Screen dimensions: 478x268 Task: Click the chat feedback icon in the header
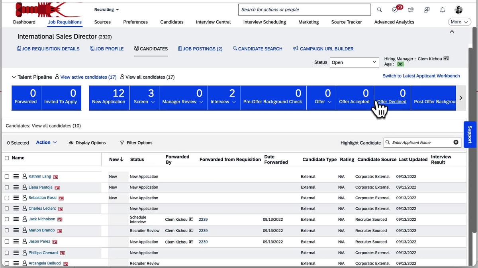[x=411, y=10]
